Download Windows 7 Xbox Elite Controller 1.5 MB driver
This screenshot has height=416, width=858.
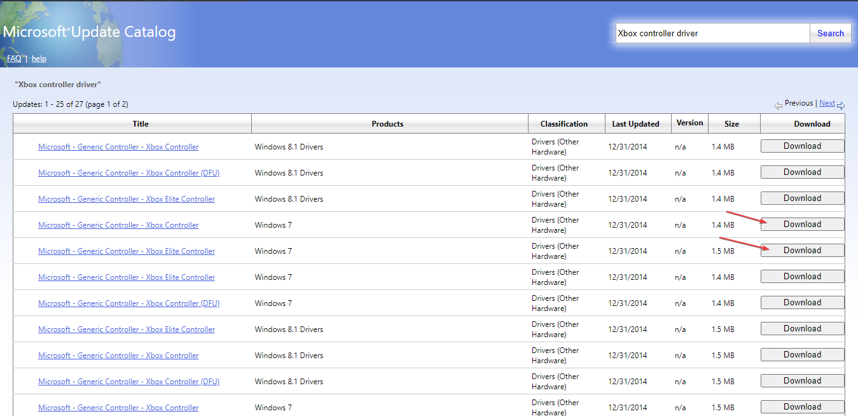(802, 251)
